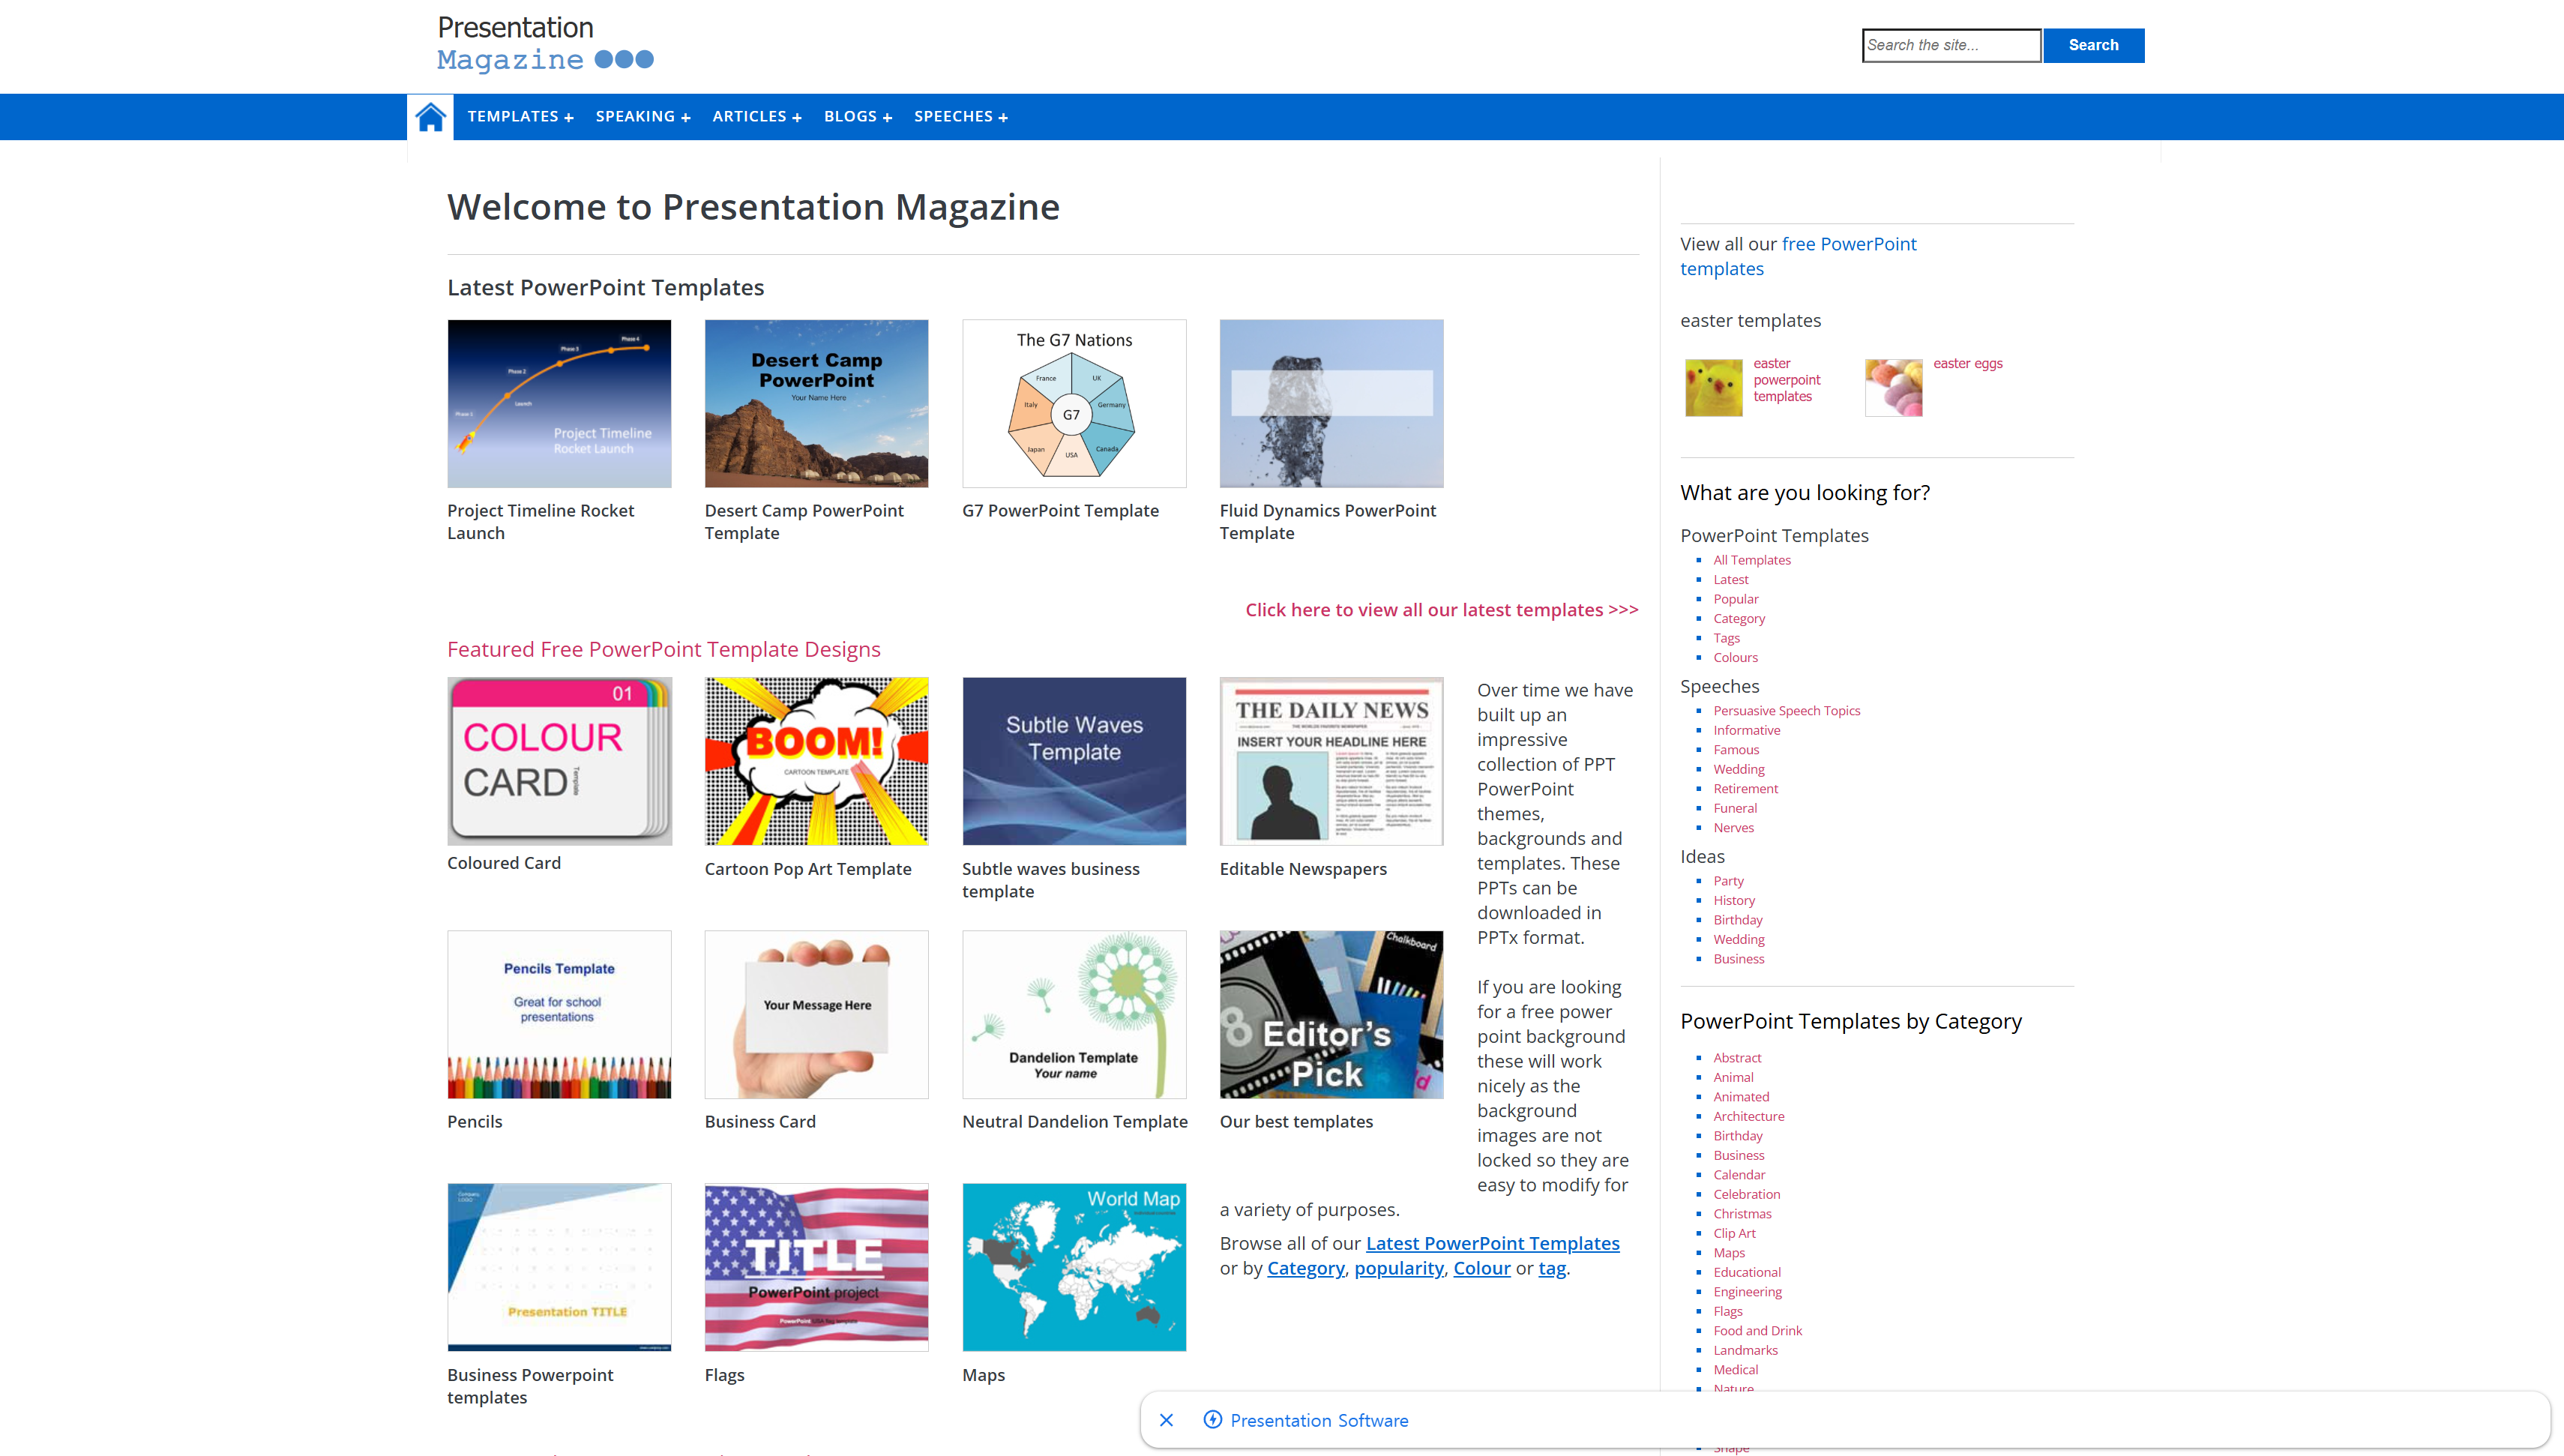Viewport: 2564px width, 1456px height.
Task: Expand the Articles menu
Action: pos(756,117)
